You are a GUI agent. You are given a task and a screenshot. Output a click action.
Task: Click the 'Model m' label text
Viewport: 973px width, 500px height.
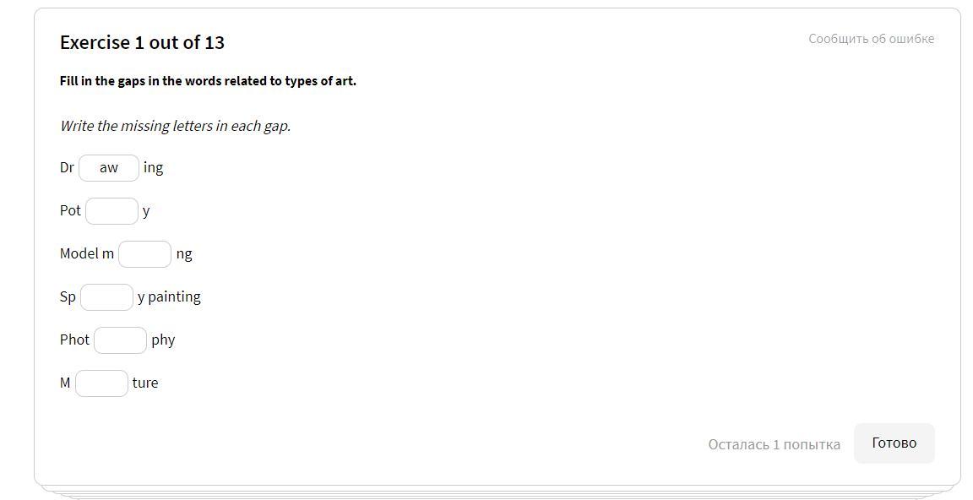(87, 254)
